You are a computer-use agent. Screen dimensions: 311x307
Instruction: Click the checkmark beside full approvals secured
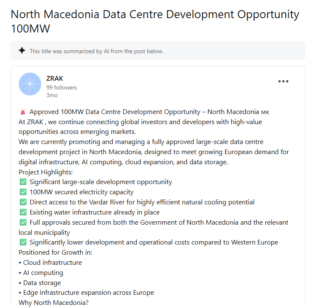tap(23, 222)
